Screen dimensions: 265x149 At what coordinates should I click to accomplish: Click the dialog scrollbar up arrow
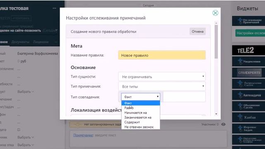pos(216,23)
